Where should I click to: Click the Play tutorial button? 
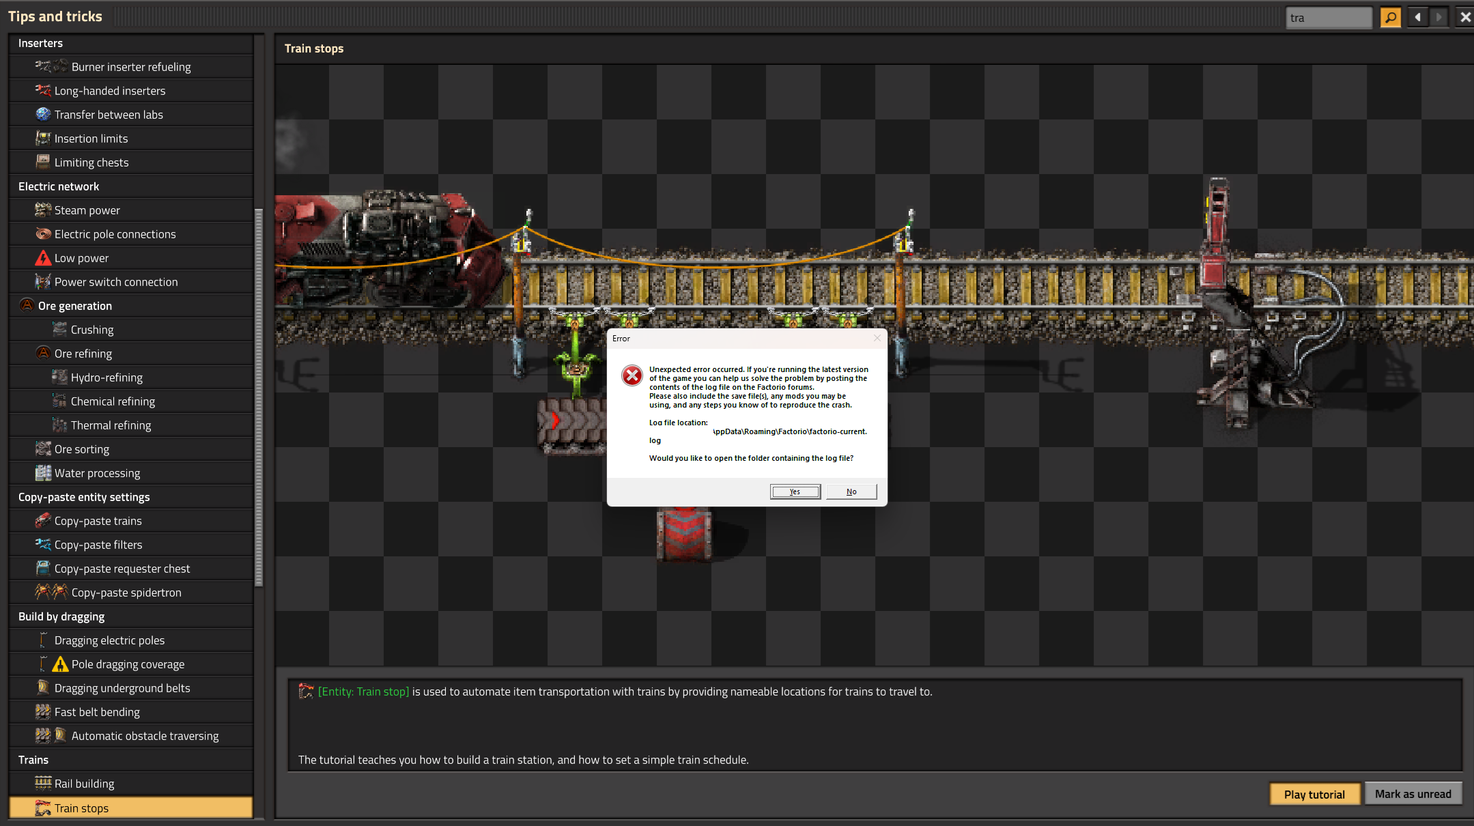click(1314, 794)
